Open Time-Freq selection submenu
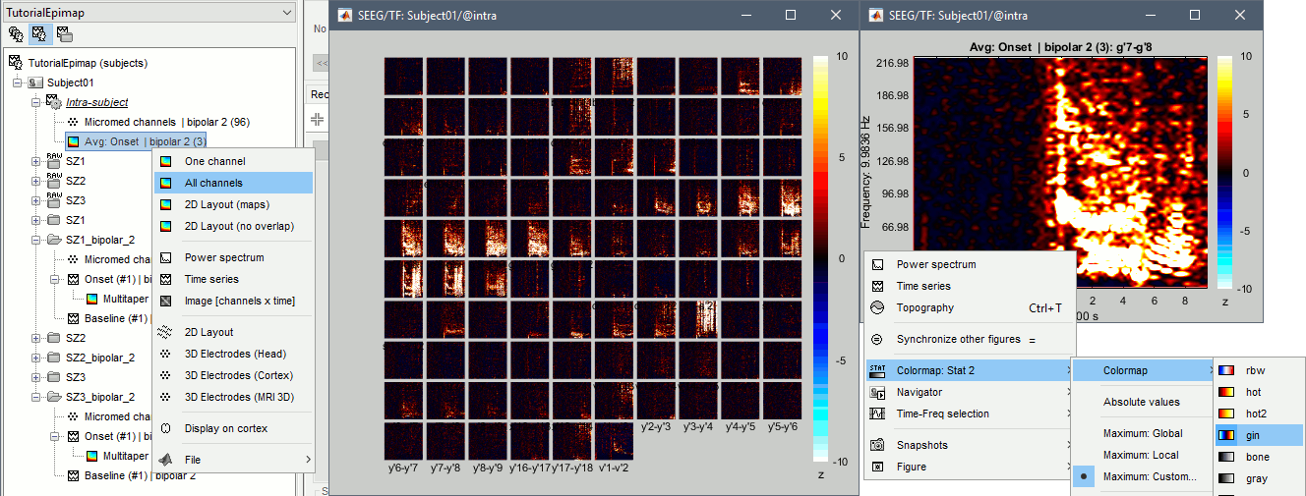The height and width of the screenshot is (496, 1306). click(942, 413)
